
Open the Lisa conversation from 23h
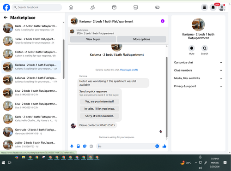click(x=31, y=106)
